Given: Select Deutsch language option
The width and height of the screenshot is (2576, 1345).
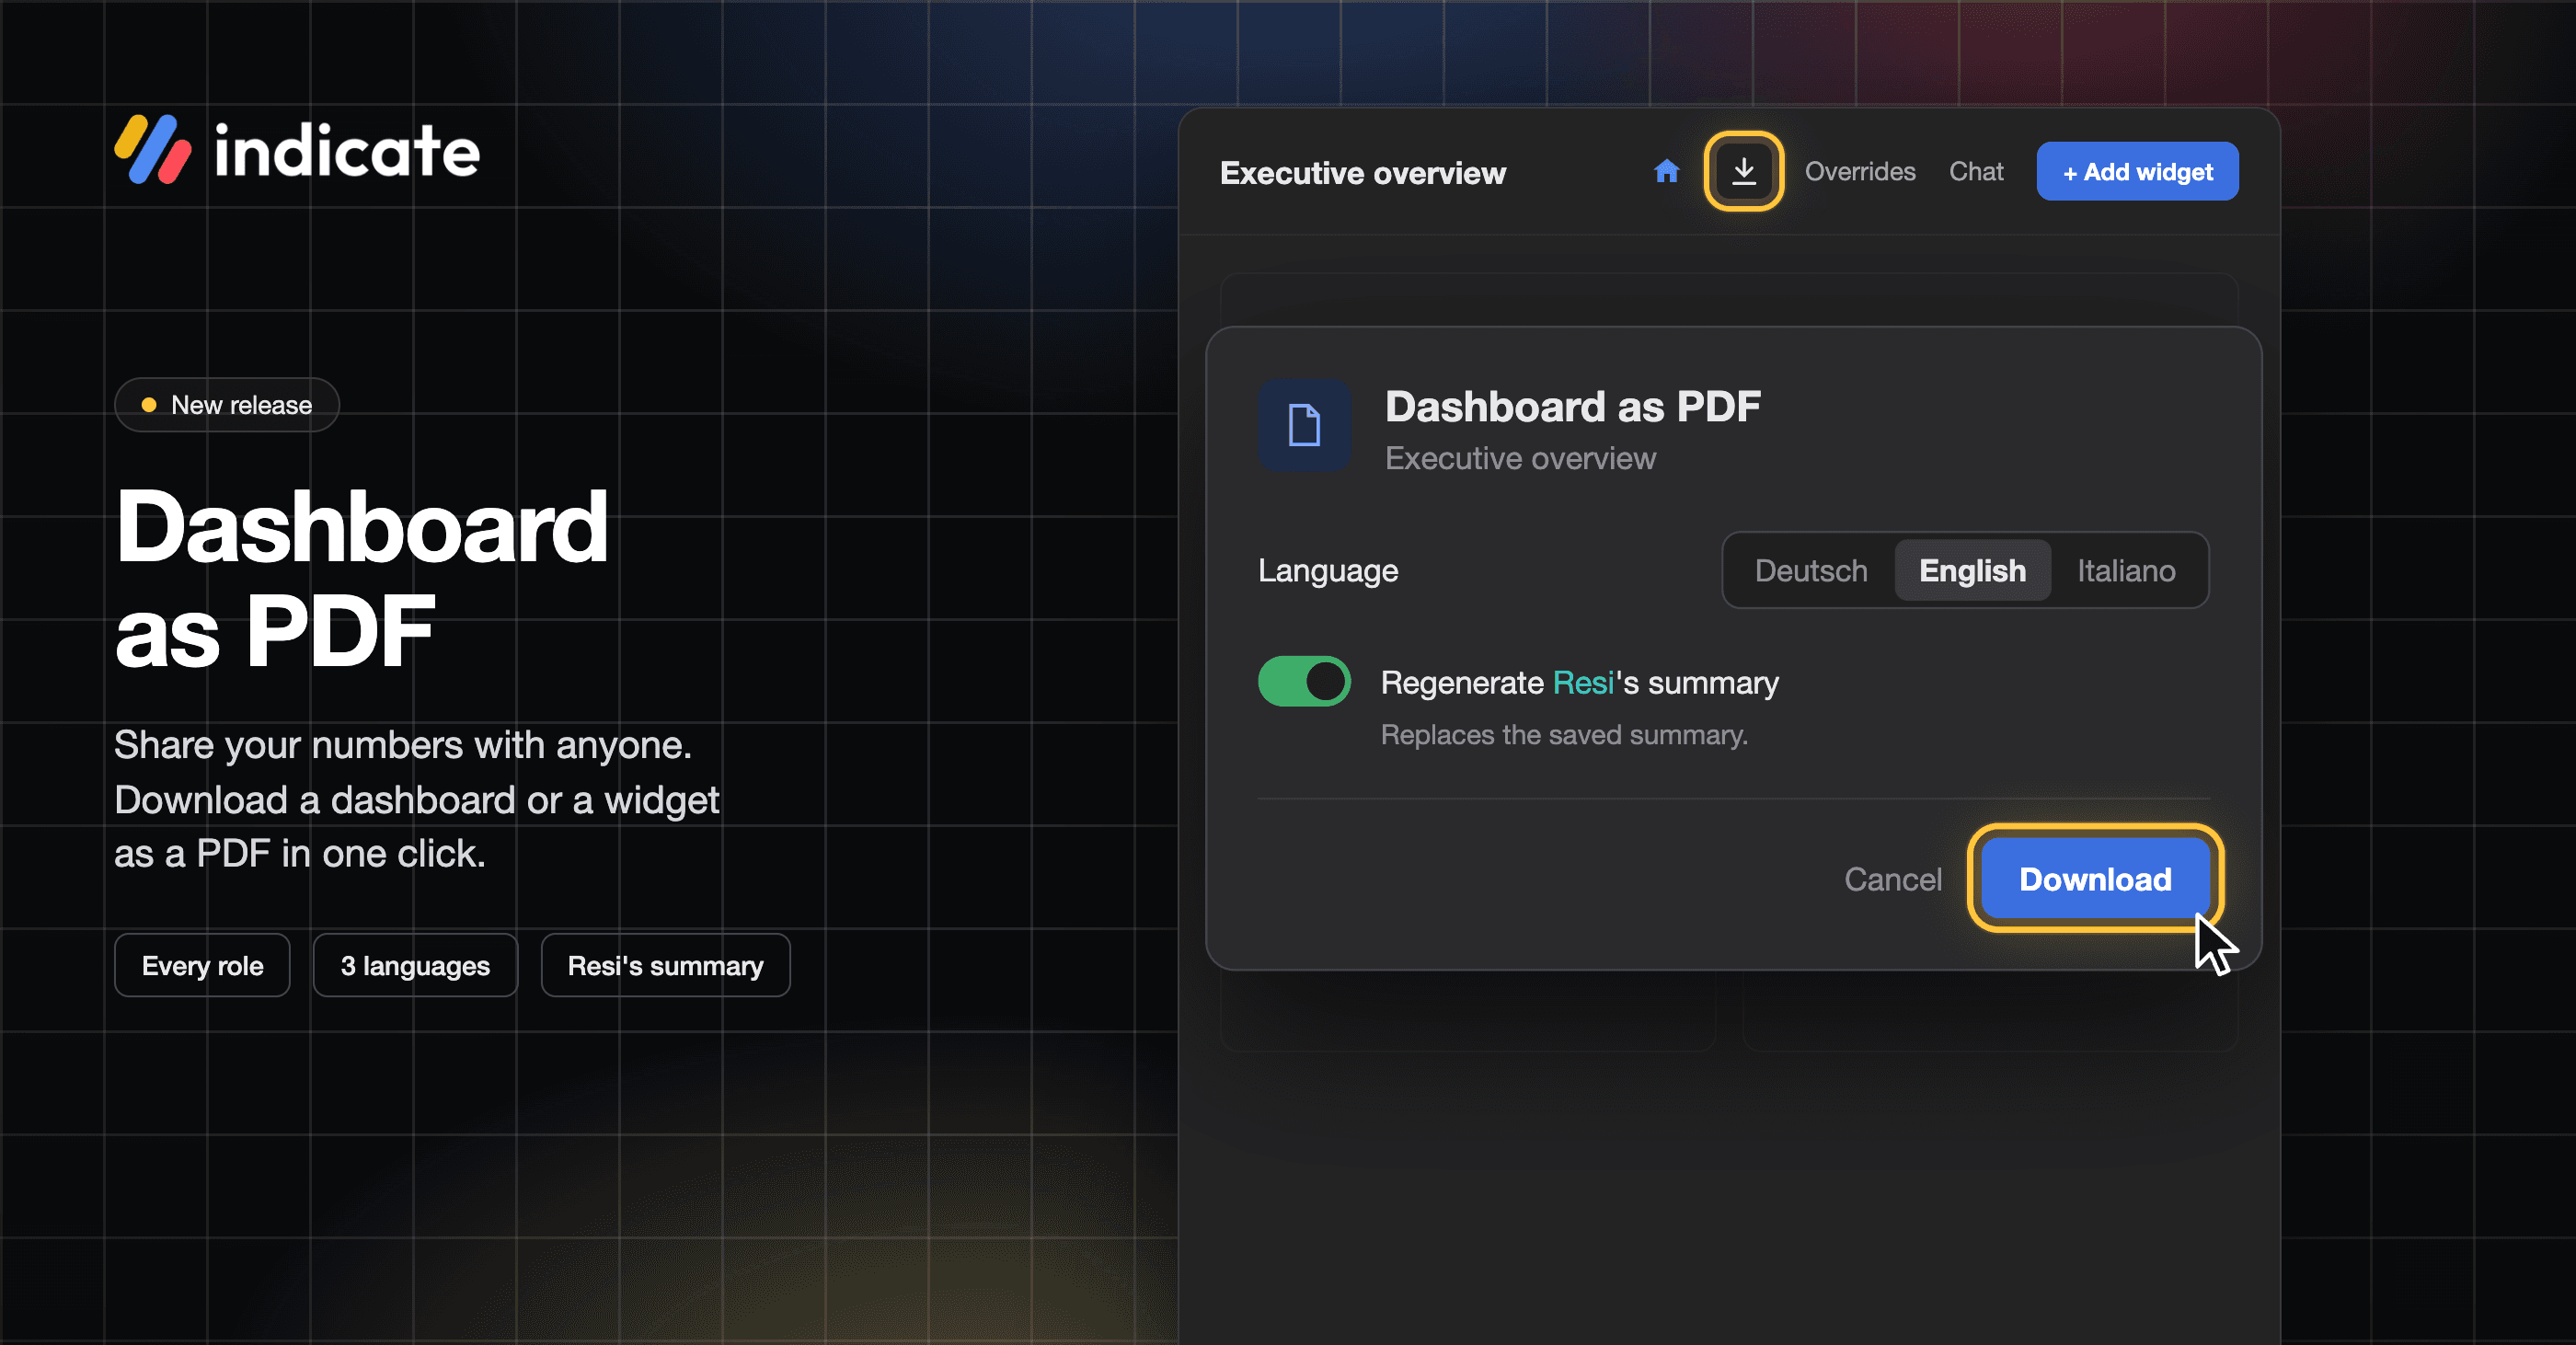Looking at the screenshot, I should click(1811, 571).
